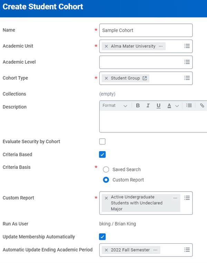Apply bold formatting in Description
This screenshot has height=263, width=207.
(x=138, y=105)
